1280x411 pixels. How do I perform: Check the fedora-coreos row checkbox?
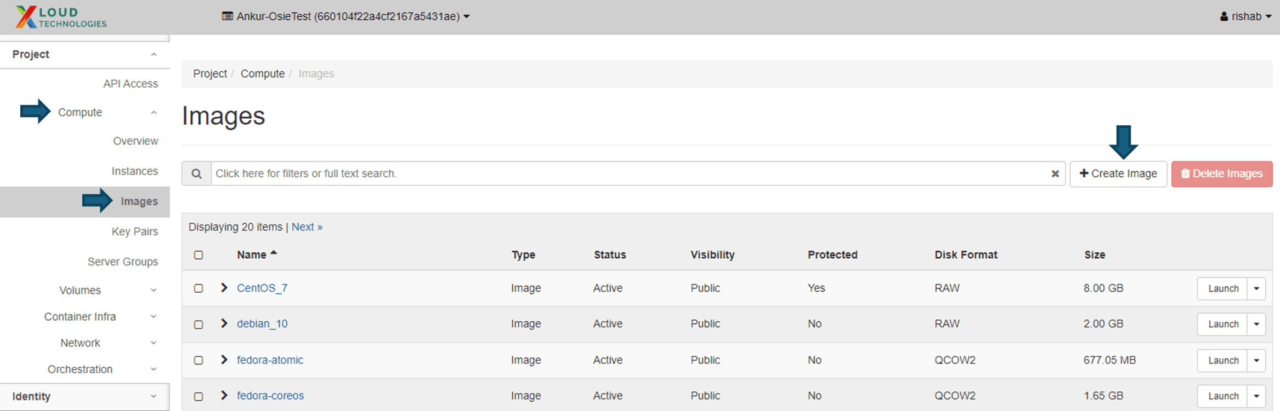(199, 396)
